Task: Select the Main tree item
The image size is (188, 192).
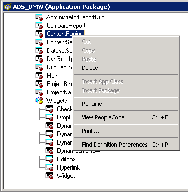Action: (53, 76)
